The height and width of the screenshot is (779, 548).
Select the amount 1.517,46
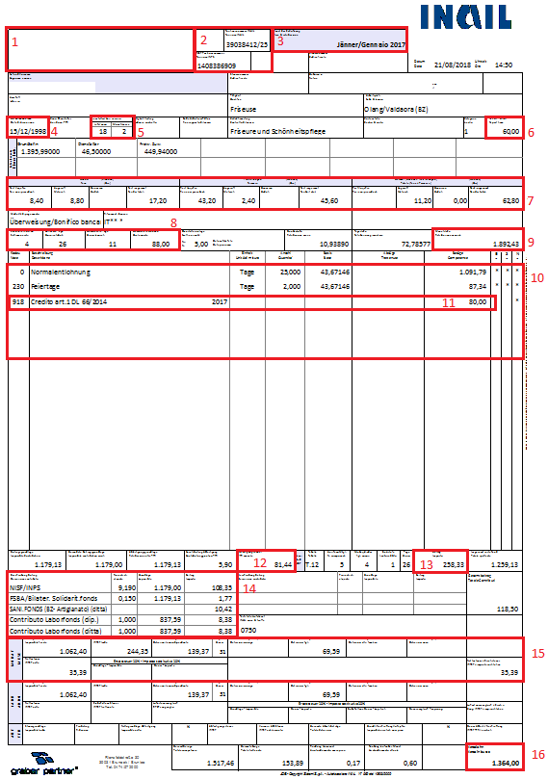point(221,763)
